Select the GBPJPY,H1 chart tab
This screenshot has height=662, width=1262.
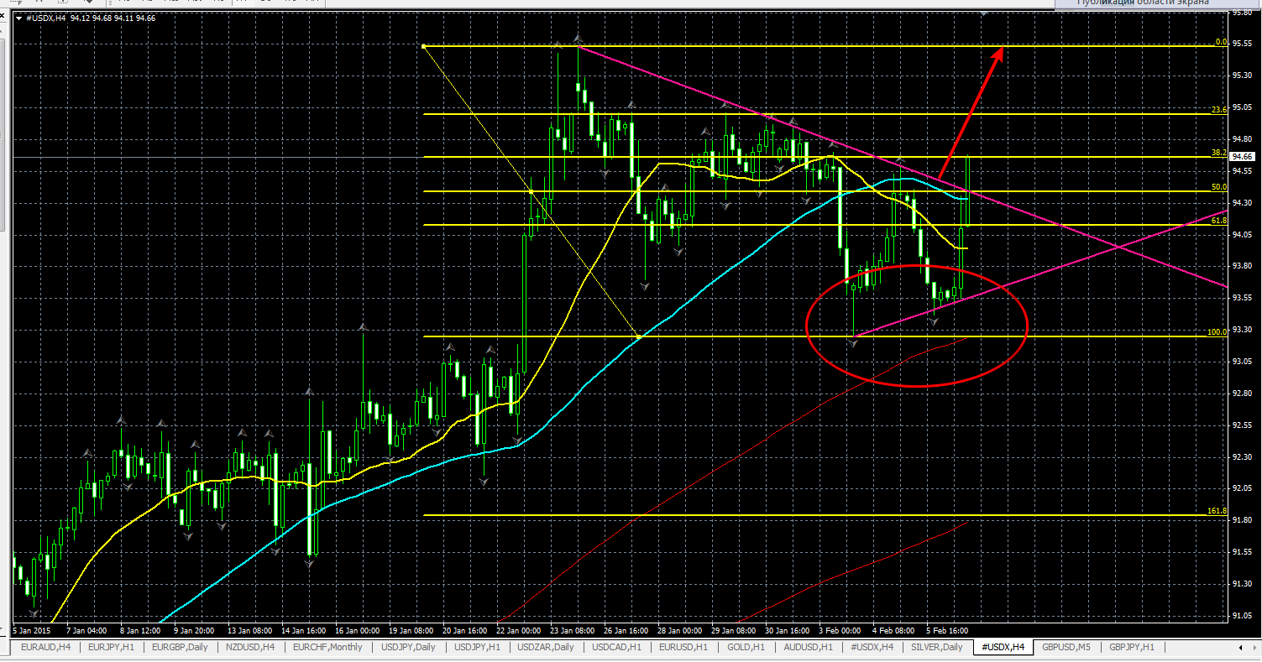point(1132,647)
